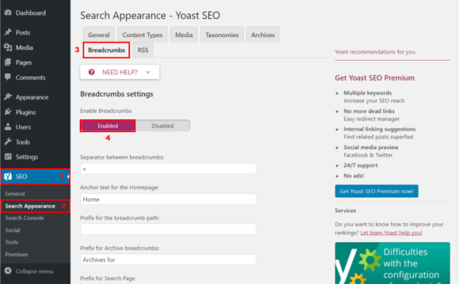The image size is (459, 284).
Task: Focus the Prefix for breadcrumb path field
Action: click(169, 229)
